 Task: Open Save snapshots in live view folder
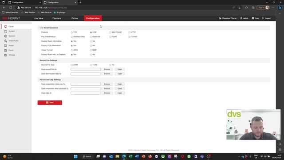tap(119, 84)
